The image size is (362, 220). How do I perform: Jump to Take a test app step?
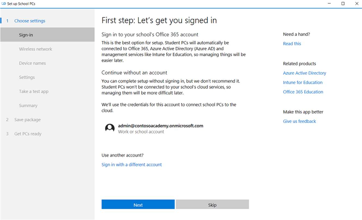coord(34,92)
